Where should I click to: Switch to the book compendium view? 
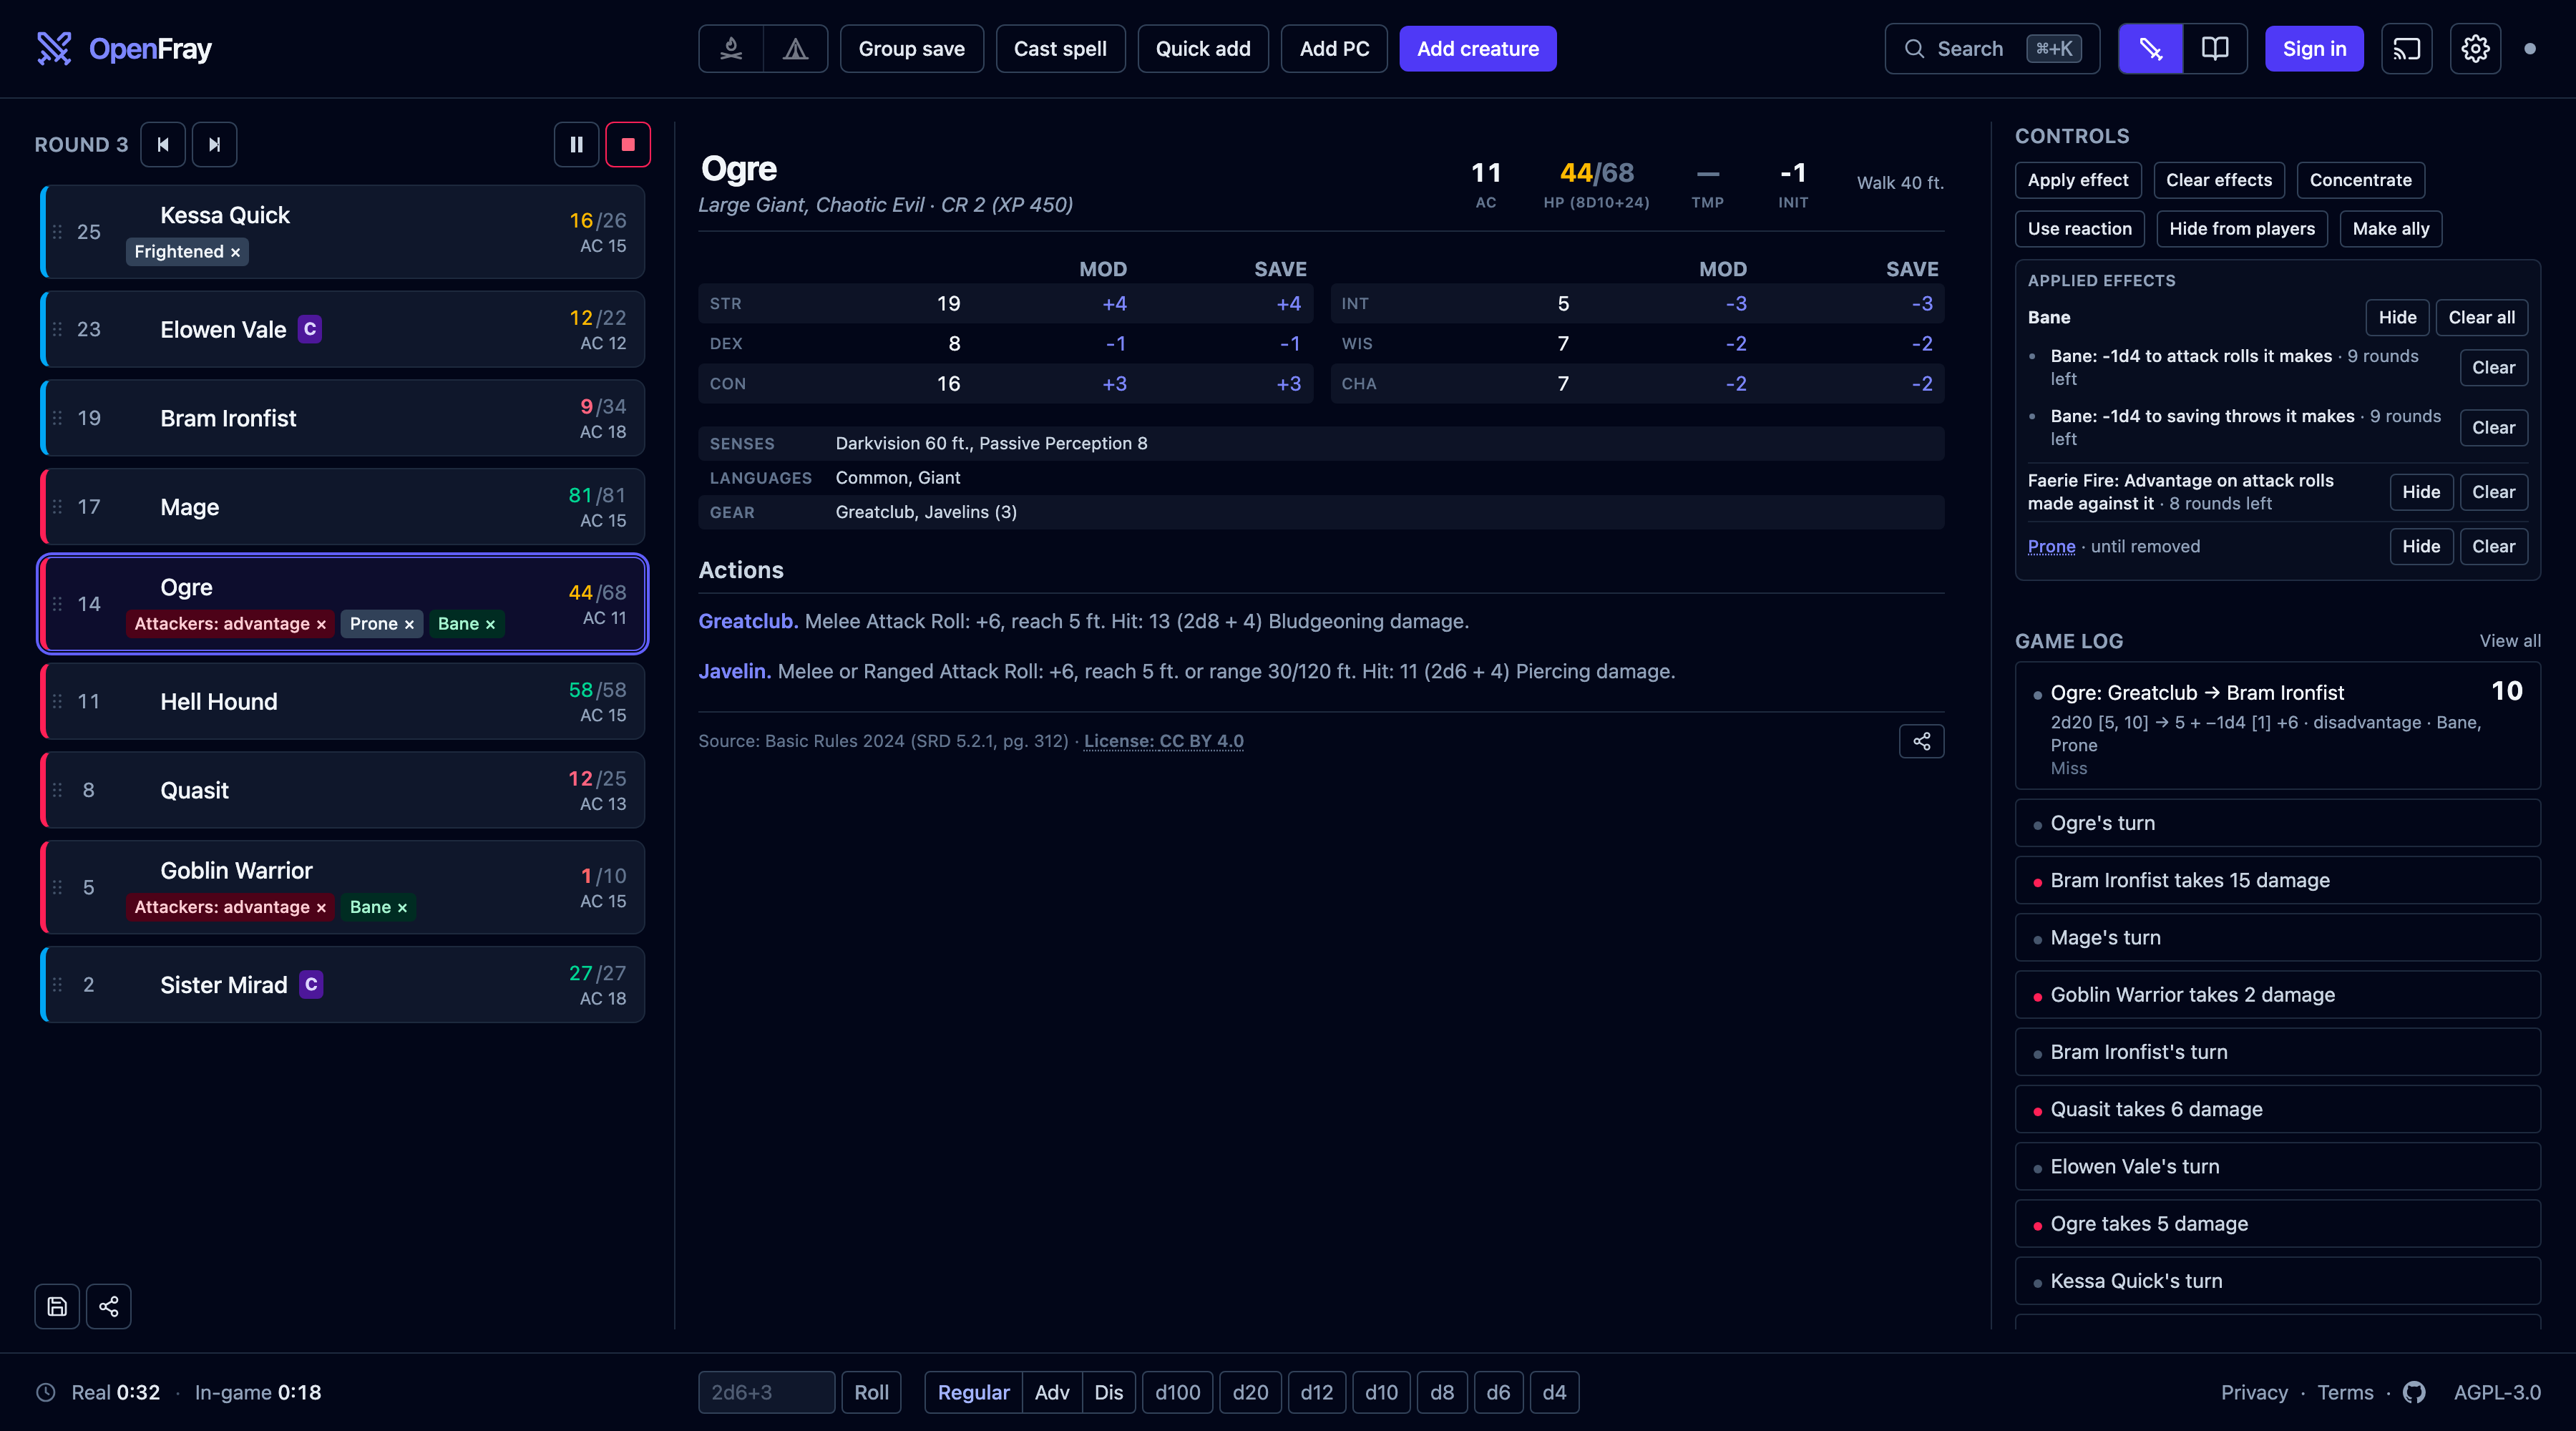pos(2215,49)
